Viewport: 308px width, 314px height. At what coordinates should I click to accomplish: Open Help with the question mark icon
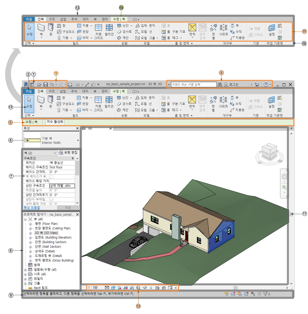coord(266,85)
